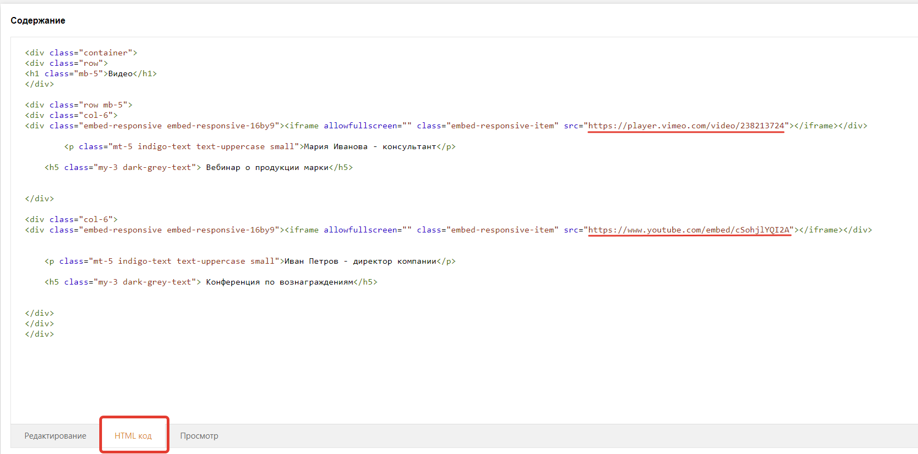This screenshot has width=918, height=454.
Task: Click the Vimeo player URL in code
Action: [686, 126]
